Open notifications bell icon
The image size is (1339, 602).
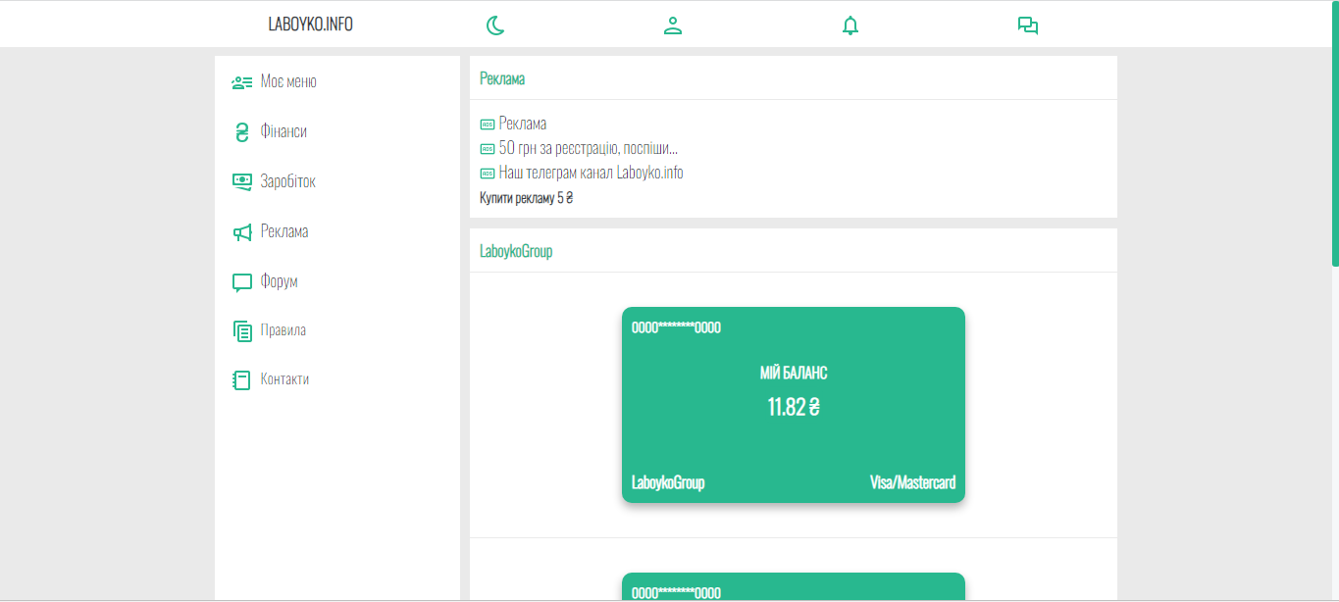click(850, 25)
